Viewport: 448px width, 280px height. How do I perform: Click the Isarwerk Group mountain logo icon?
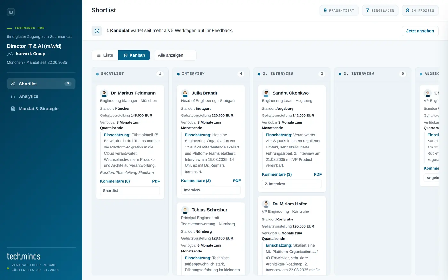tap(10, 54)
